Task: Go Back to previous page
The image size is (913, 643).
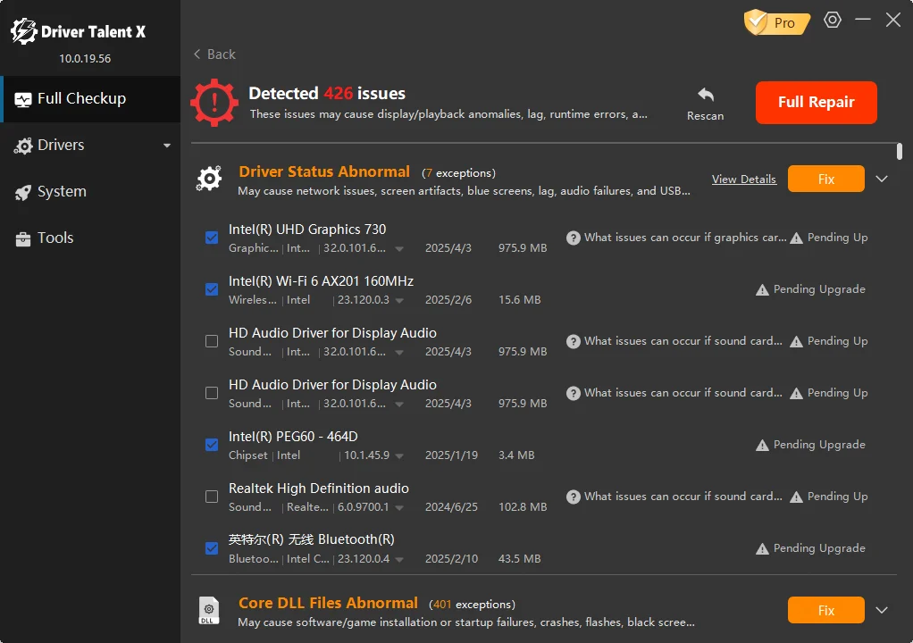Action: (214, 54)
